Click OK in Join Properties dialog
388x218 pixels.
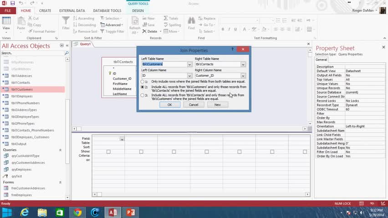tap(170, 104)
